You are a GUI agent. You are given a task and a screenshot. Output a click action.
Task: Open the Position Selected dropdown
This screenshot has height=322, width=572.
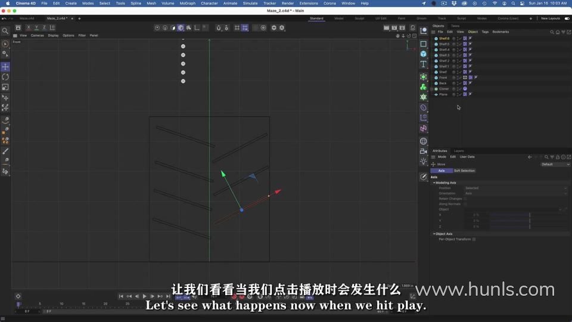(x=515, y=188)
